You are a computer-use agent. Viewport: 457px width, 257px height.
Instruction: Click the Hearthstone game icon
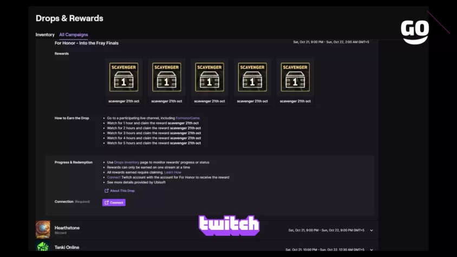tap(43, 229)
